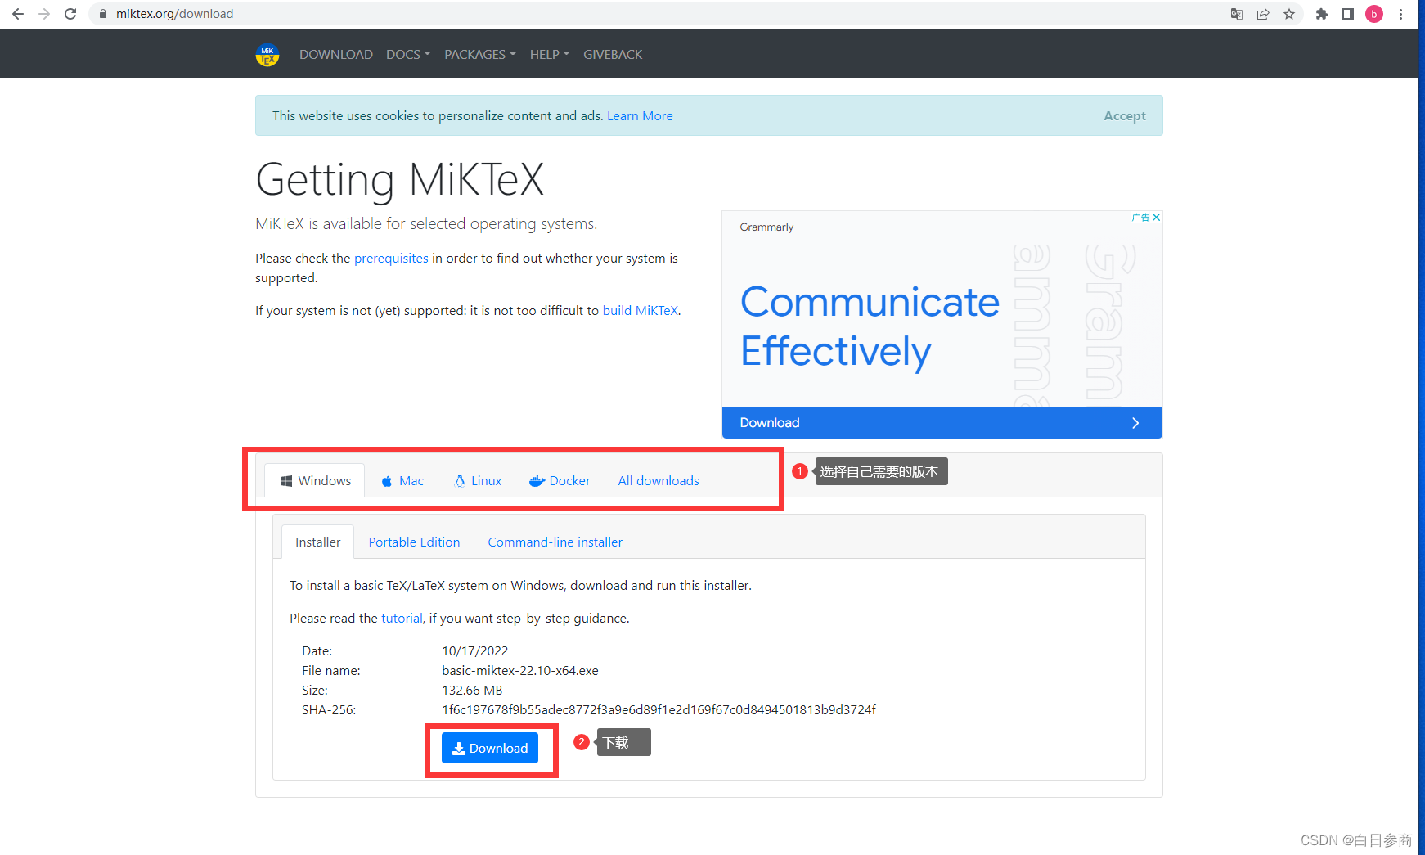Go back with browser back arrow
This screenshot has width=1425, height=855.
18,14
